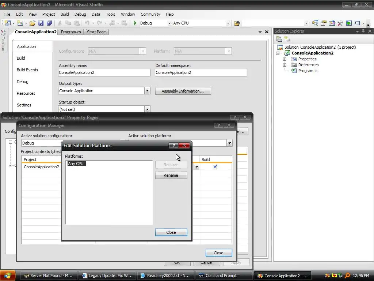Viewport: 374px width, 281px height.
Task: Click the Find in Files toolbar icon
Action: pos(237,23)
